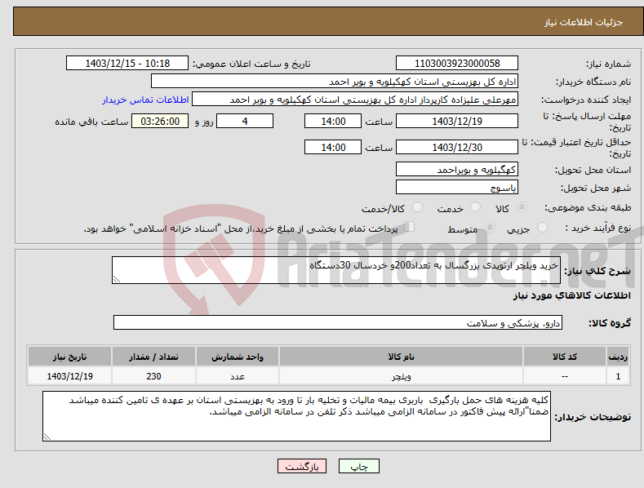Click the واحد شمارش column header
This screenshot has width=644, height=488.
click(238, 357)
